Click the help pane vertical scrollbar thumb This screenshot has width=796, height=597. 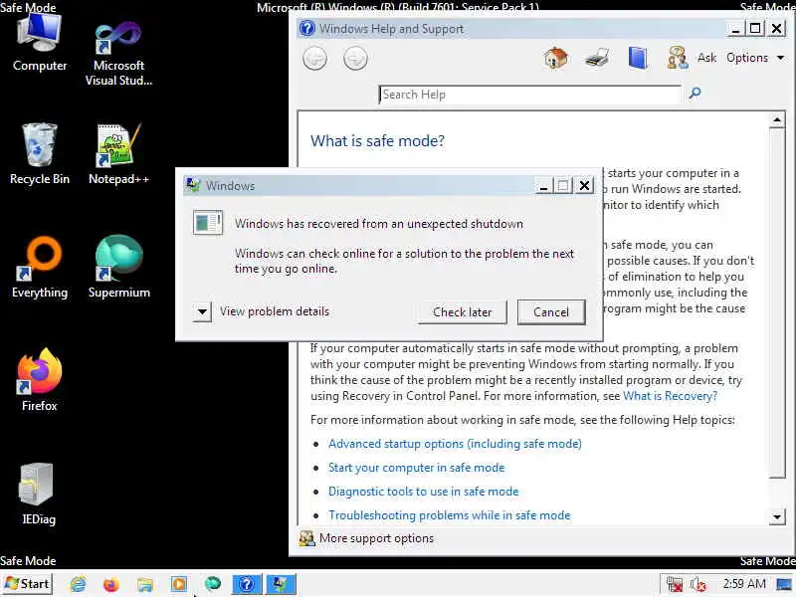pyautogui.click(x=777, y=303)
